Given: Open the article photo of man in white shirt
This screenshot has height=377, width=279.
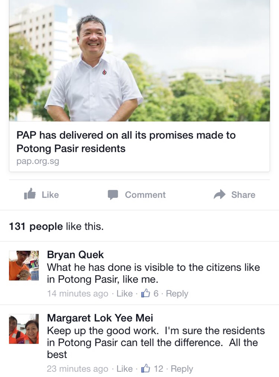Looking at the screenshot, I should pos(139,61).
